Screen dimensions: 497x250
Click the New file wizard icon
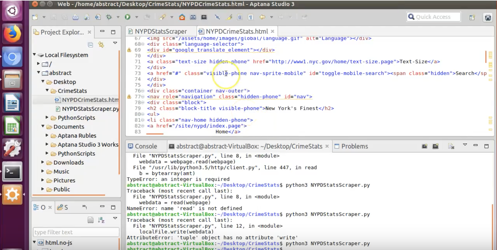[35, 17]
